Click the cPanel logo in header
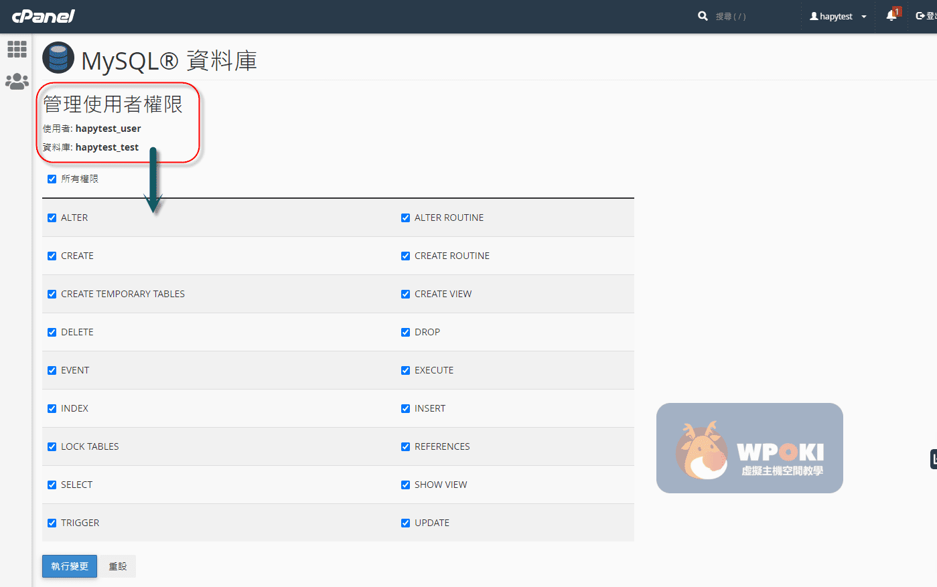The height and width of the screenshot is (587, 937). pyautogui.click(x=44, y=16)
